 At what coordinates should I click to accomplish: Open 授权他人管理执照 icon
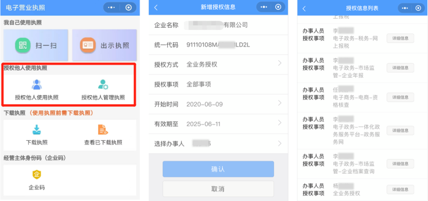[103, 84]
